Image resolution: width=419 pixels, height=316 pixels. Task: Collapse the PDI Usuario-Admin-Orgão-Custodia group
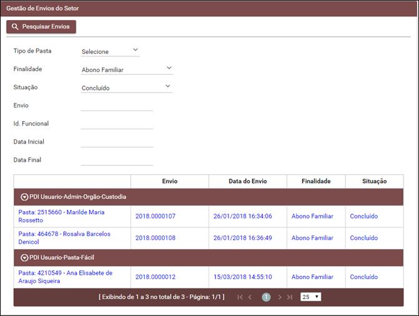click(x=24, y=197)
